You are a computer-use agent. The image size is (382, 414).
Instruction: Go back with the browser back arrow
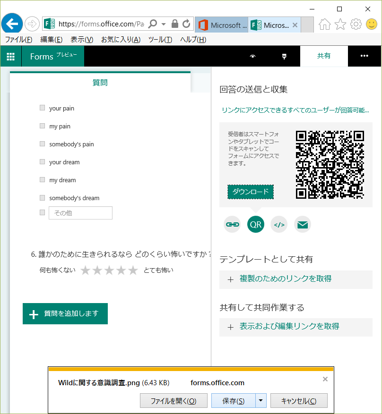coord(12,24)
